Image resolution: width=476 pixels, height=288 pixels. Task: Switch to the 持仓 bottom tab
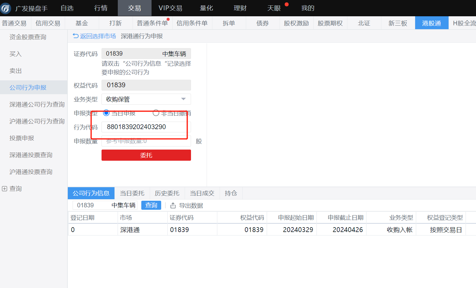pyautogui.click(x=231, y=193)
